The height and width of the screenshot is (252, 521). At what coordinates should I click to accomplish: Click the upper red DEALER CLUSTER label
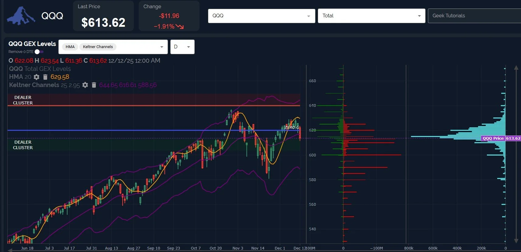click(x=23, y=100)
